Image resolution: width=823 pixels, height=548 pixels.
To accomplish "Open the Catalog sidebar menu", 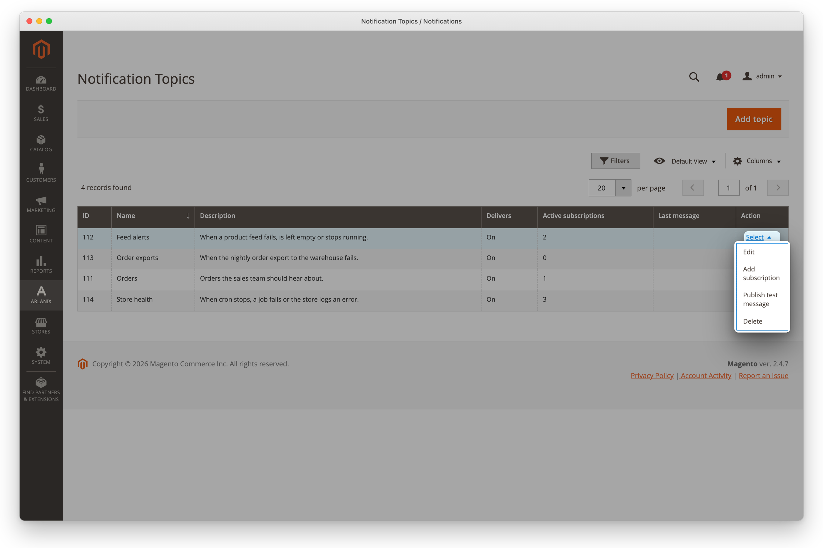I will pos(41,144).
